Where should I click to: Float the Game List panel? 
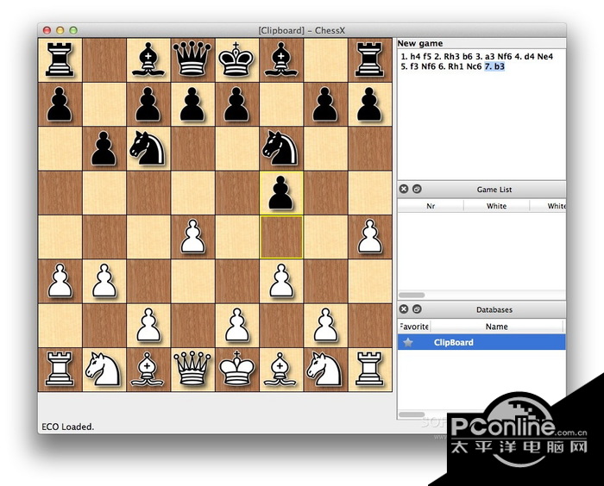(417, 189)
